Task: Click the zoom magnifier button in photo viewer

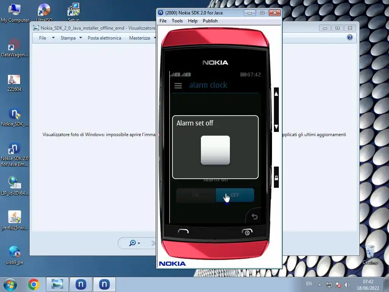Action: 134,243
